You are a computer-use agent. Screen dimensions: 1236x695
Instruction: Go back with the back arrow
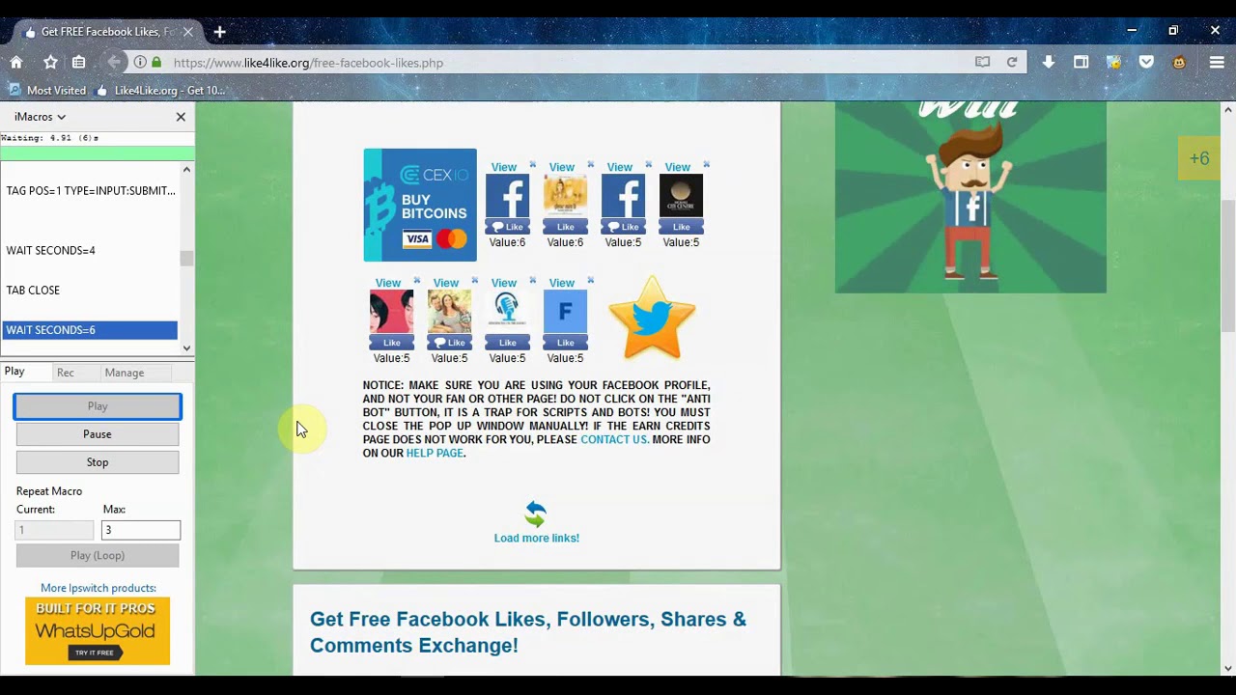pyautogui.click(x=114, y=62)
